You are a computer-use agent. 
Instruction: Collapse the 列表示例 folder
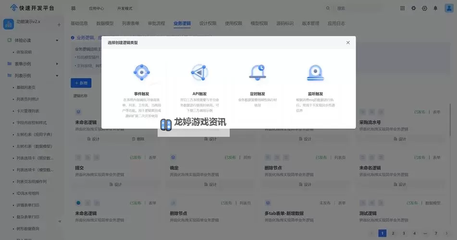[57, 76]
